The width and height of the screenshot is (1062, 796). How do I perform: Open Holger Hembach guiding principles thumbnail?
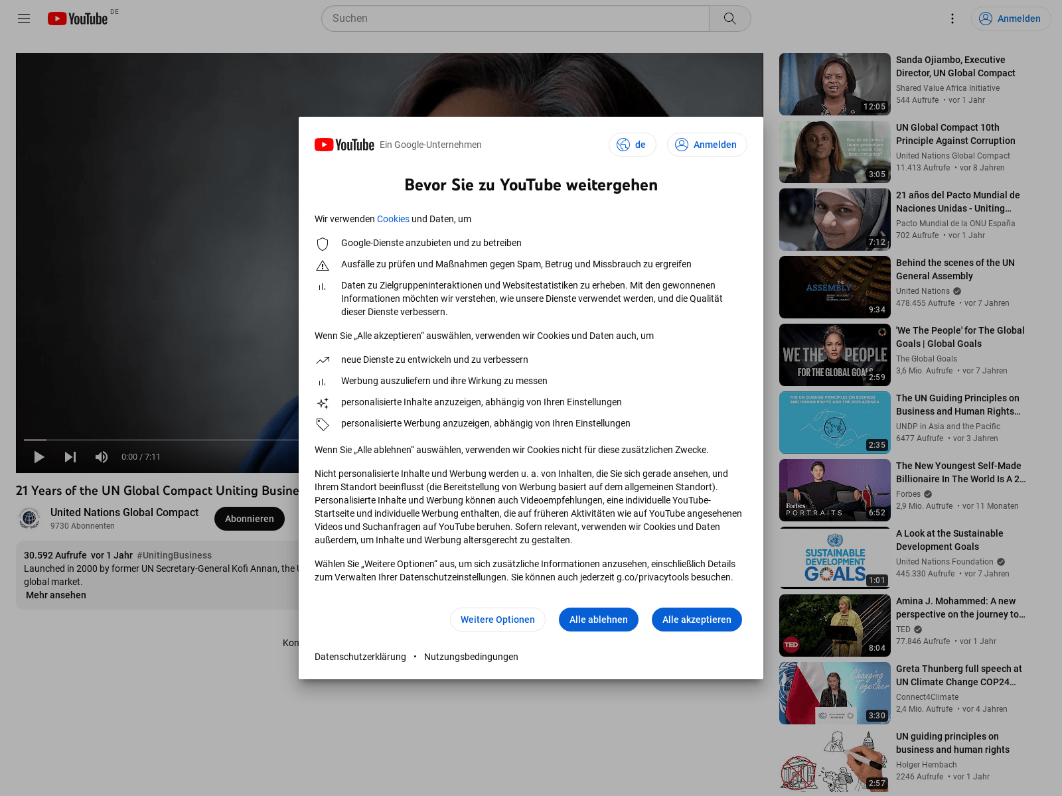(835, 761)
